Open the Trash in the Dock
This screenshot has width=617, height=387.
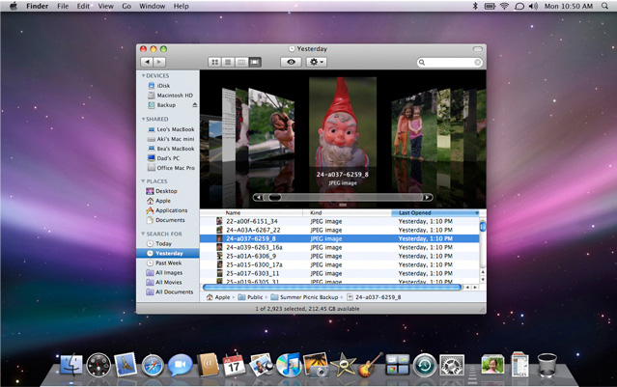click(547, 365)
